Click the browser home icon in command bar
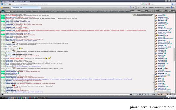 [131, 7]
